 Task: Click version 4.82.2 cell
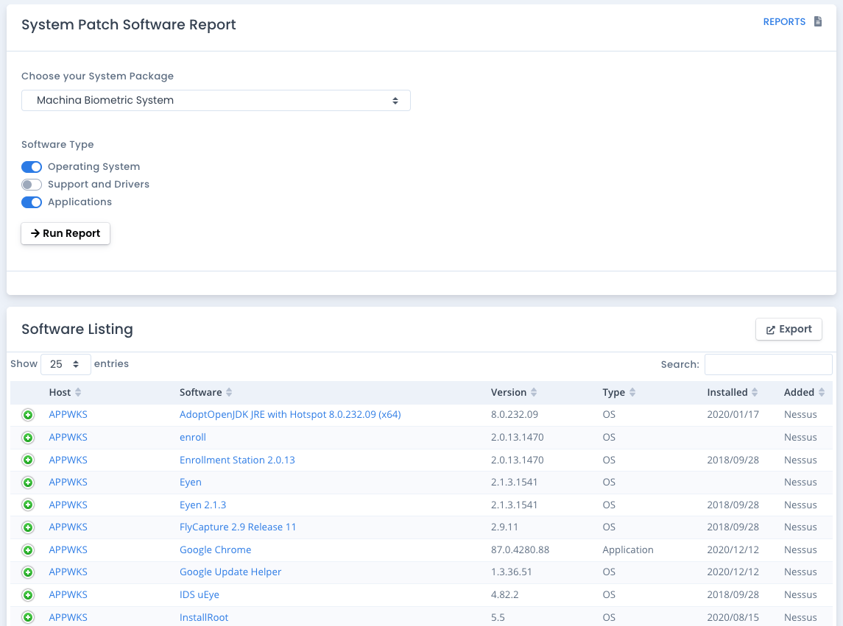click(x=504, y=595)
